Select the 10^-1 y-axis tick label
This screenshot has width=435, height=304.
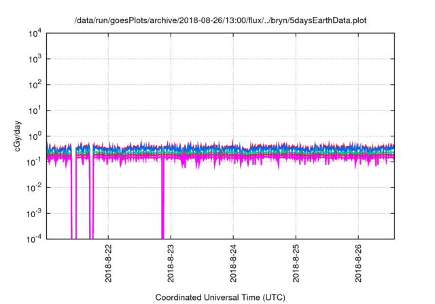click(34, 162)
